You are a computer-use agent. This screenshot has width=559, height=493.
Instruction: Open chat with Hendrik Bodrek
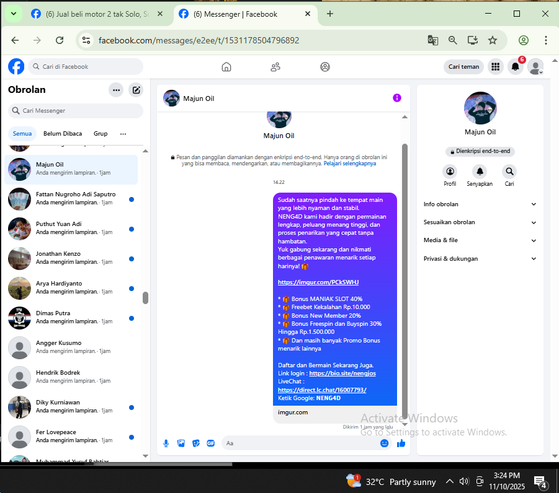(71, 377)
